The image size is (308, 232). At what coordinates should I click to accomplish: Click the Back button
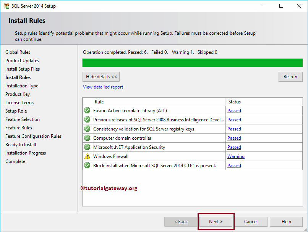point(181,222)
